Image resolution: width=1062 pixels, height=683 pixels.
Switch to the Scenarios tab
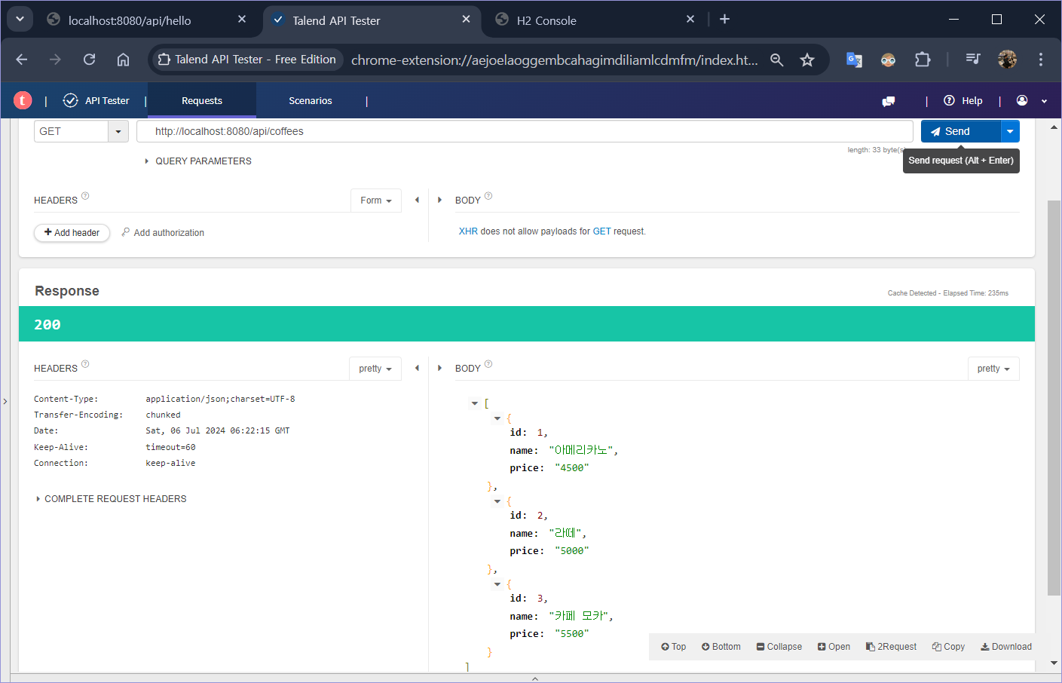(311, 100)
